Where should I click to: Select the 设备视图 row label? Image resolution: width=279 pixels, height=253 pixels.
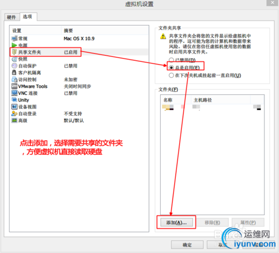27,107
